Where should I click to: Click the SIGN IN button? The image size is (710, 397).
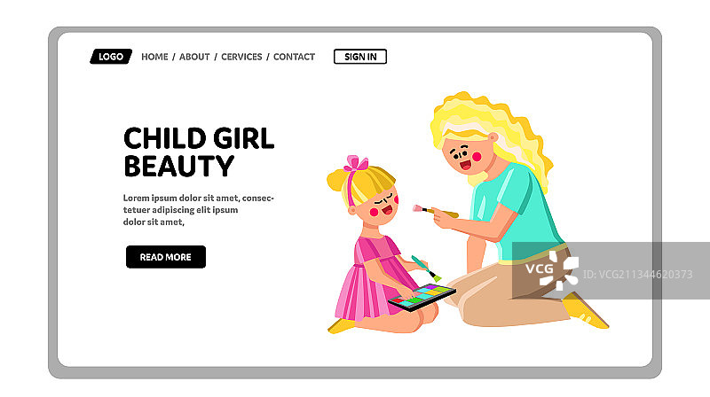360,57
